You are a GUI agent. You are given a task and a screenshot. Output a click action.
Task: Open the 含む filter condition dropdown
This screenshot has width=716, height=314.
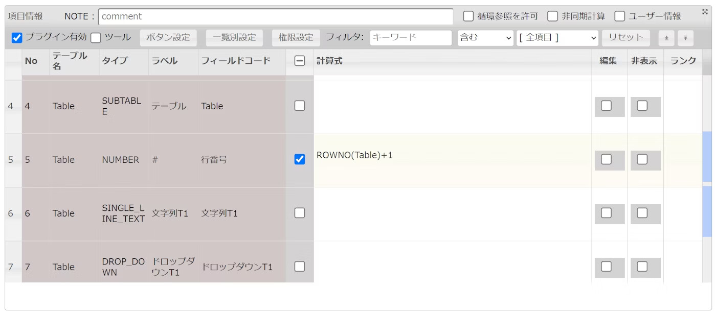click(485, 38)
